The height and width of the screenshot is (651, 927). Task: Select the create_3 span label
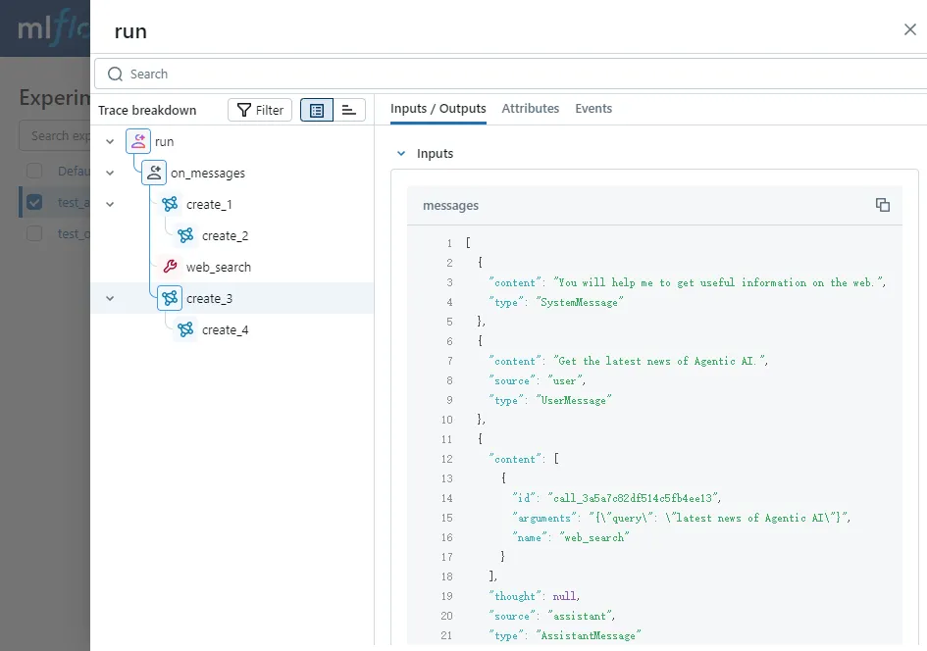[x=209, y=298]
